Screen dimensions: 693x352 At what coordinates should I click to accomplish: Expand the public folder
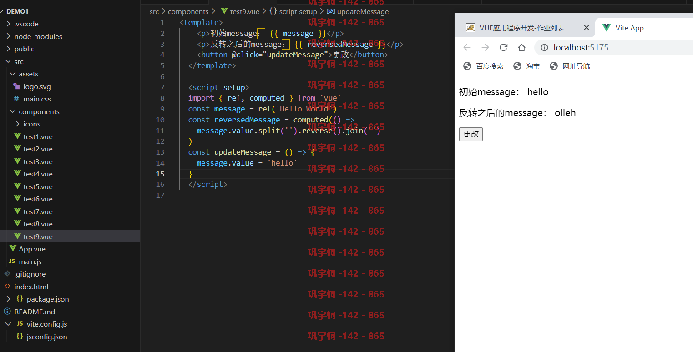coord(8,49)
